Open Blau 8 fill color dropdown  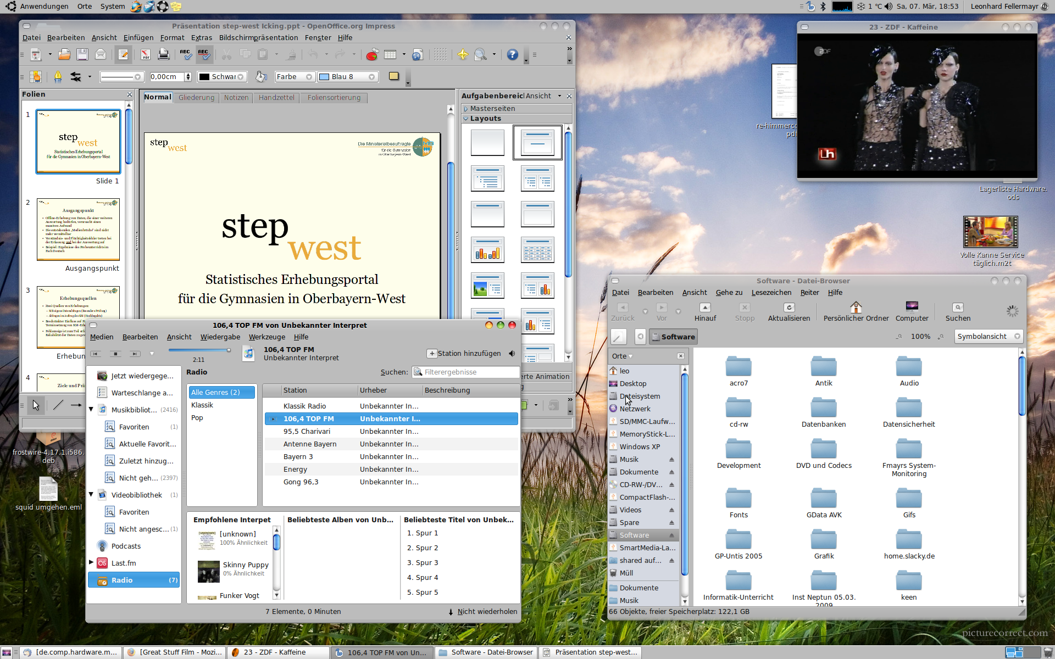pos(372,77)
